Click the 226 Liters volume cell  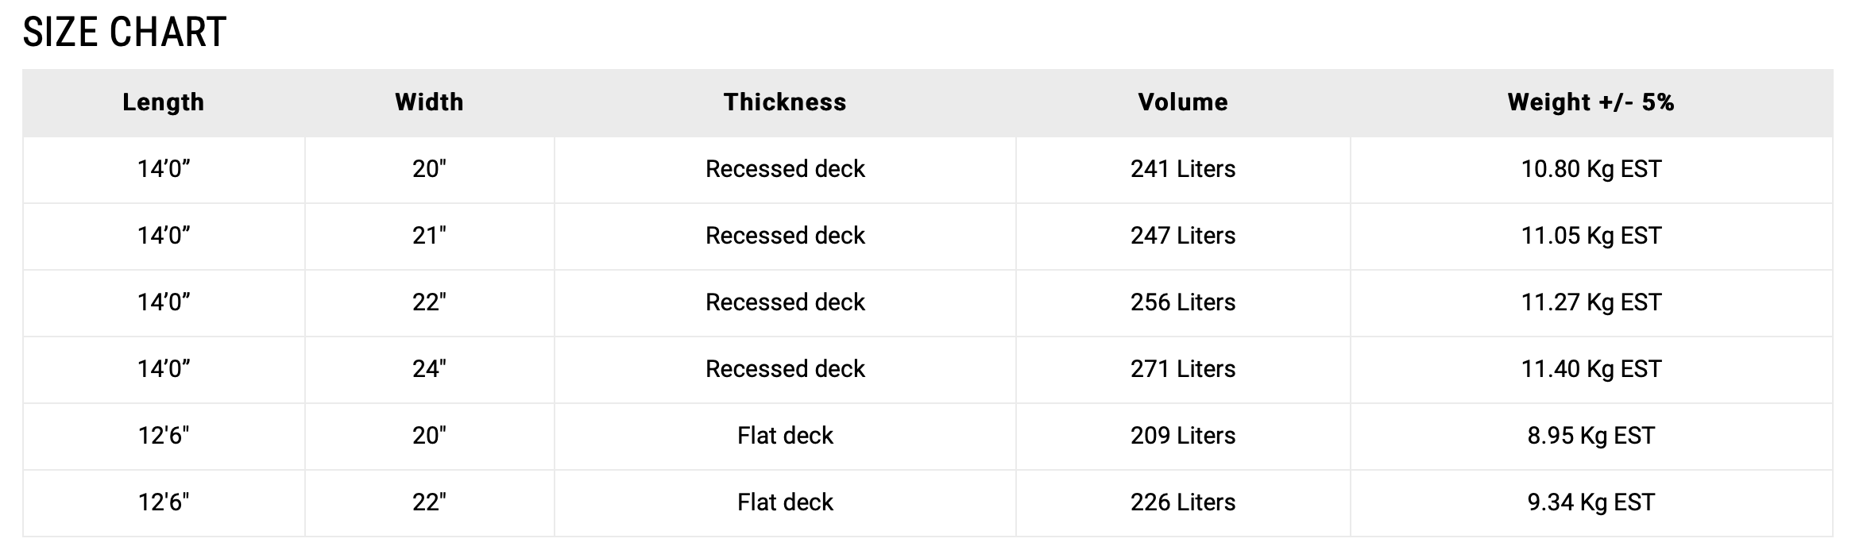[1183, 502]
